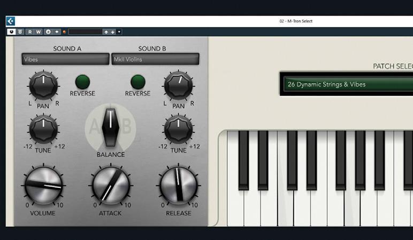This screenshot has height=240, width=413.
Task: Click the 'SOUND B' label
Action: tap(152, 49)
